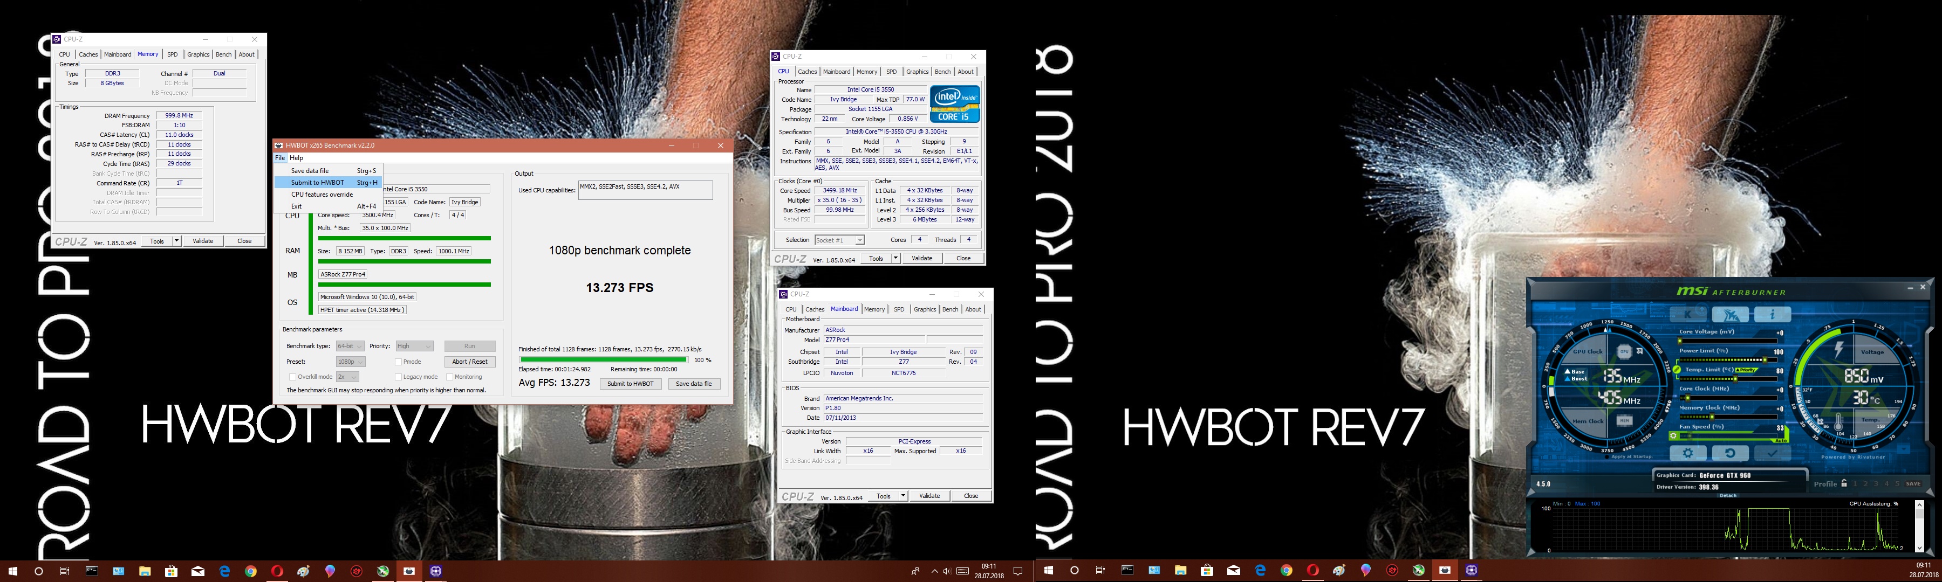This screenshot has width=1942, height=582.
Task: Detach the Afterburner monitoring graph
Action: coord(1728,495)
